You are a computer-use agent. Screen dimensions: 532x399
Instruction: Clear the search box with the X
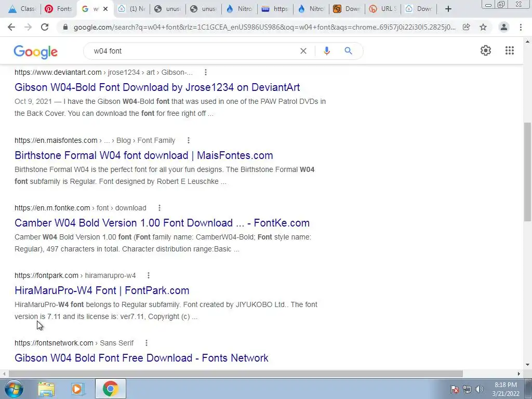(303, 51)
